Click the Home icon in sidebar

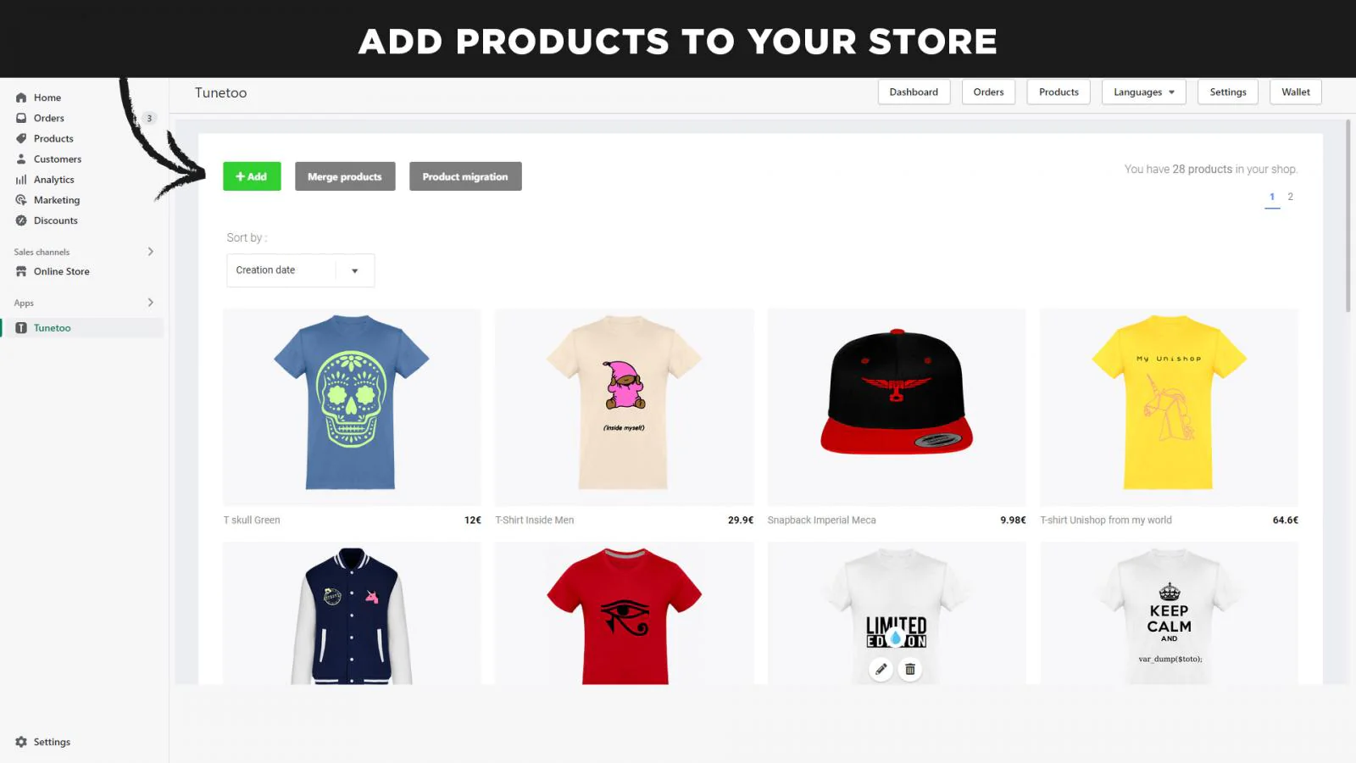(21, 97)
